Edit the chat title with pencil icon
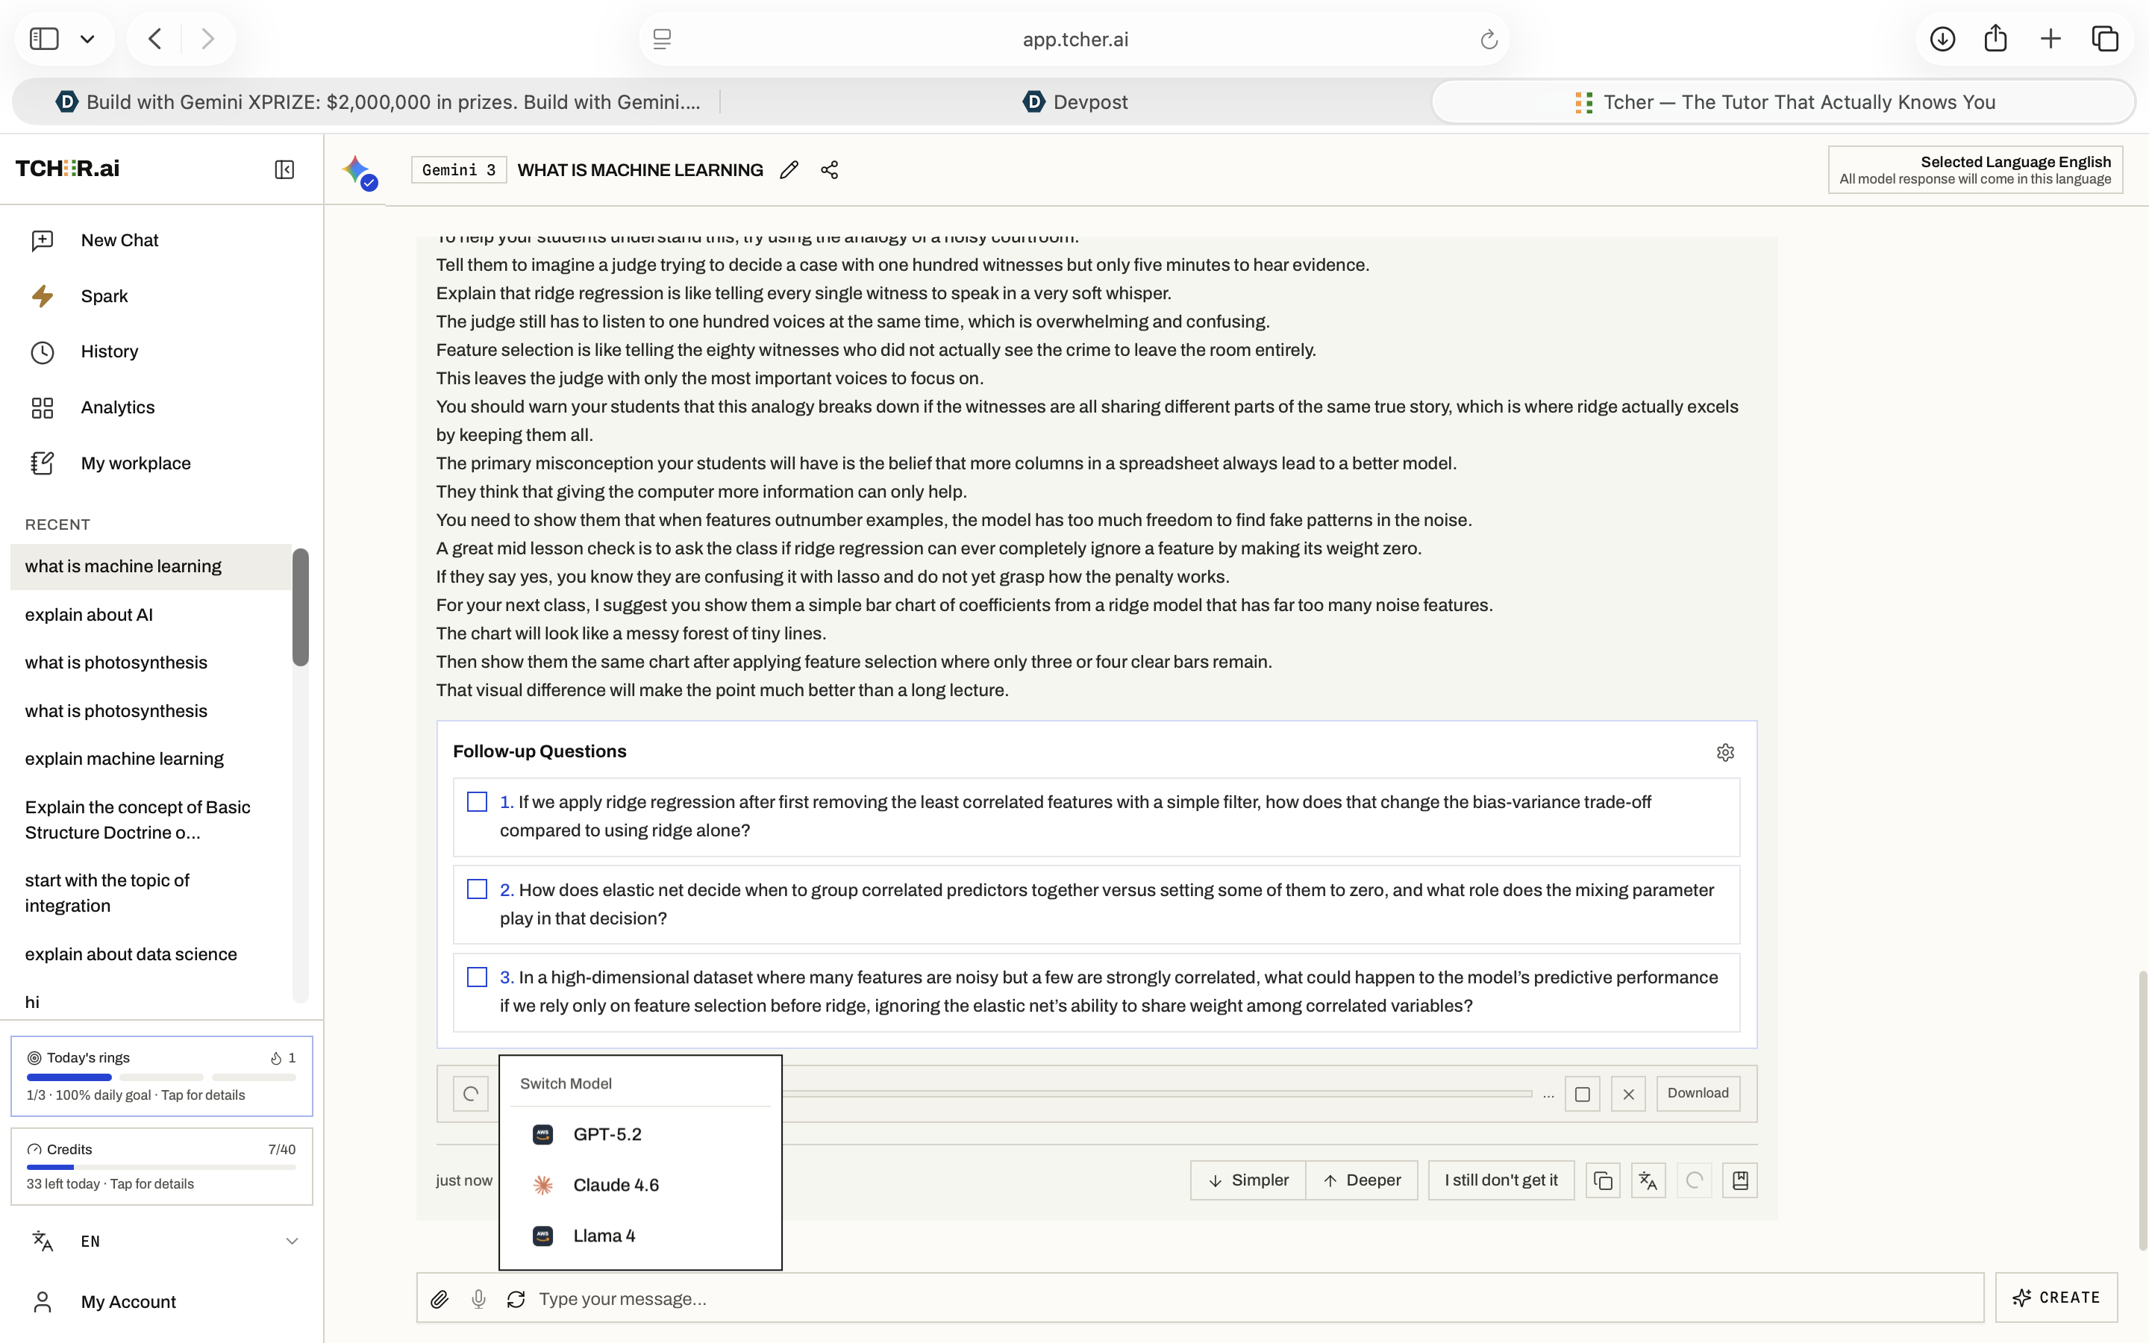The height and width of the screenshot is (1343, 2149). pos(789,169)
